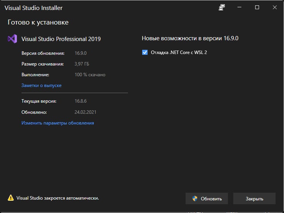
Task: Click the Текущая версия label
Action: 39,101
